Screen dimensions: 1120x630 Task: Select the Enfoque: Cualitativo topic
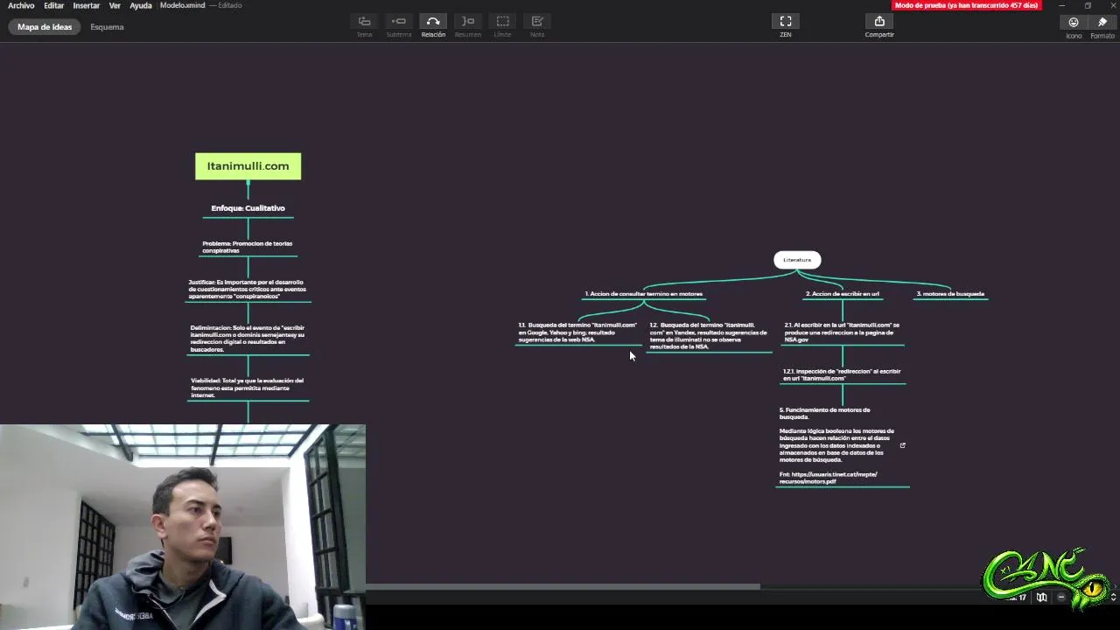pos(248,208)
